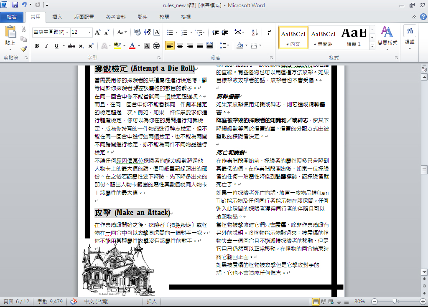The image size is (428, 307).
Task: Activate the Format Painter brush
Action: click(x=24, y=48)
